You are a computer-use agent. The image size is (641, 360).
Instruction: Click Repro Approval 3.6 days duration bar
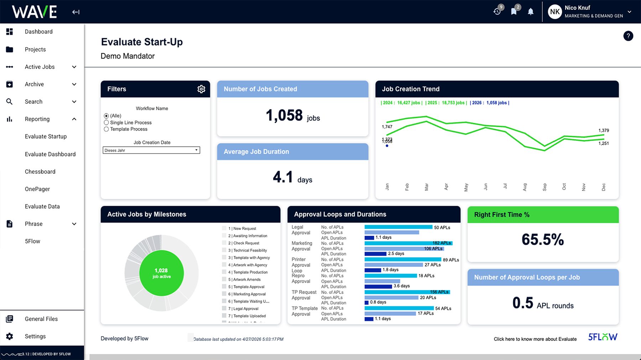click(378, 286)
